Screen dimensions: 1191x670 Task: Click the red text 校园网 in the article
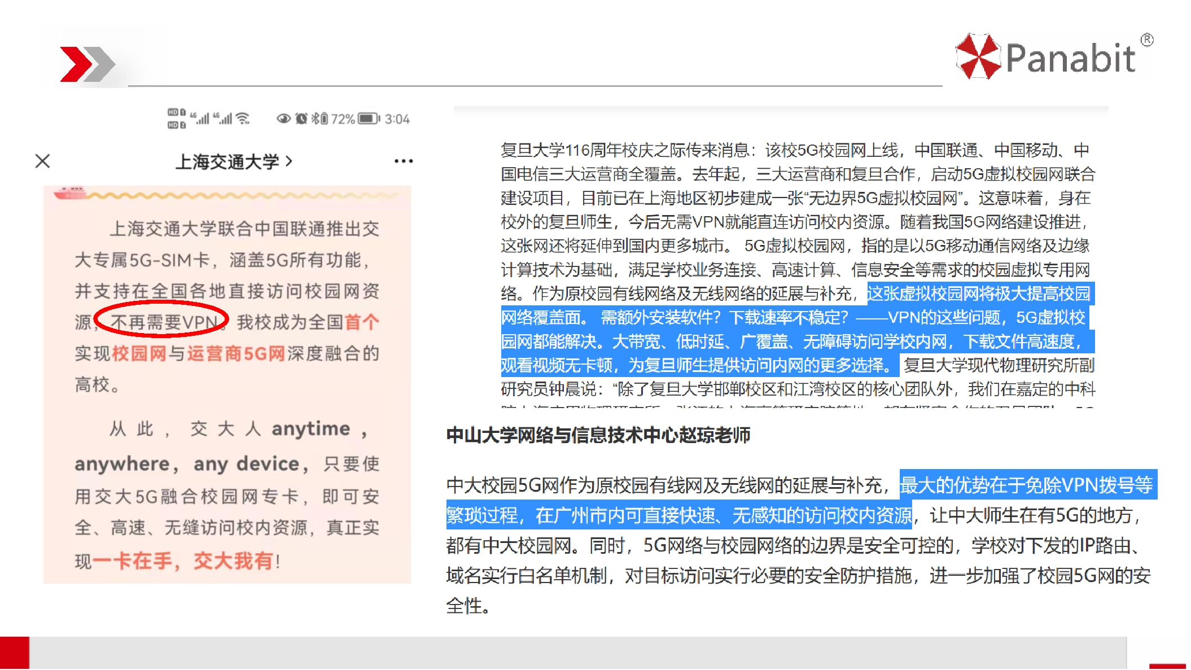tap(139, 353)
